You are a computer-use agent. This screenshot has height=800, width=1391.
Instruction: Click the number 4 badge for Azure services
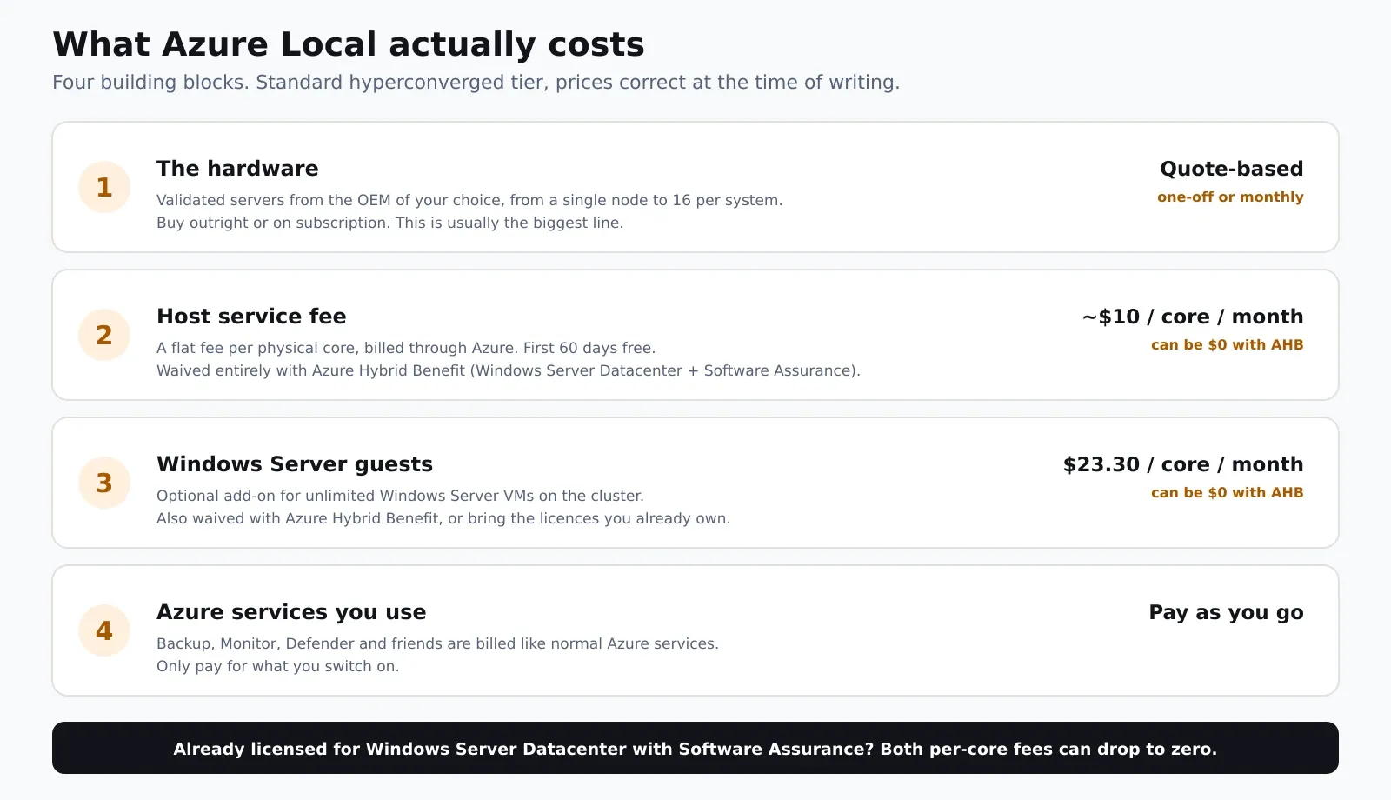104,630
